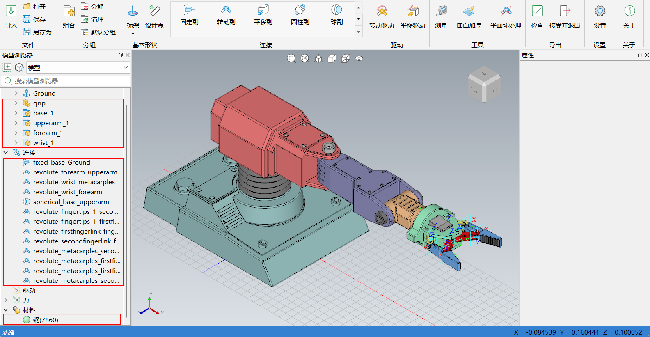This screenshot has width=650, height=337.
Task: Open the 曲面加厚 surface thicken tool
Action: pos(469,16)
